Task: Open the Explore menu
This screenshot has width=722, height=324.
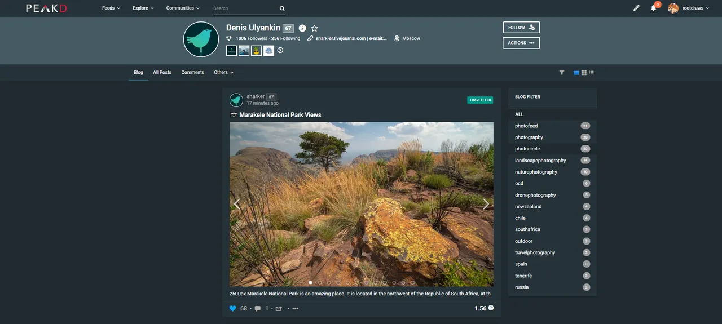Action: [143, 8]
